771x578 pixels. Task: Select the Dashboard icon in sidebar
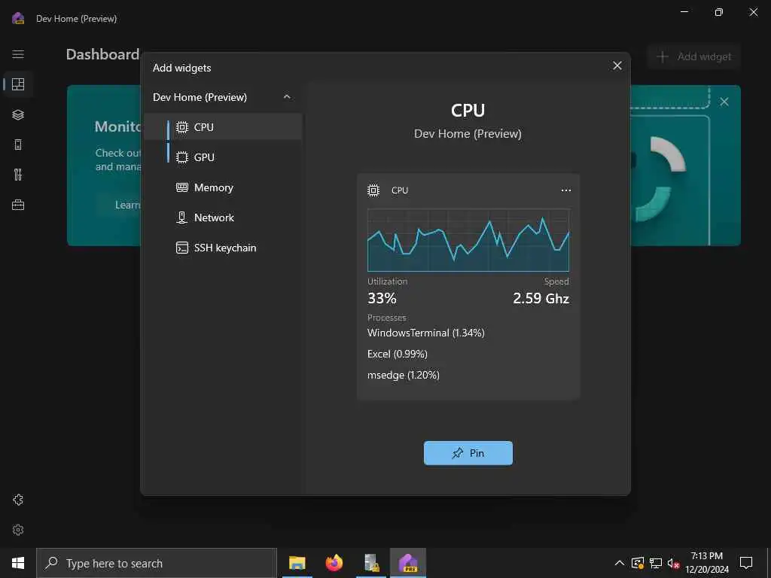18,84
